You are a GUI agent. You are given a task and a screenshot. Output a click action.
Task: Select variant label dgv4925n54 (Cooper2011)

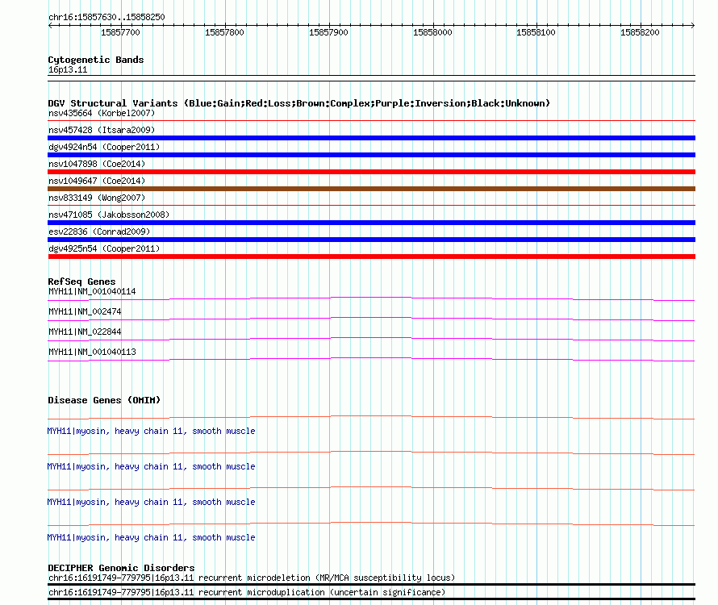104,248
